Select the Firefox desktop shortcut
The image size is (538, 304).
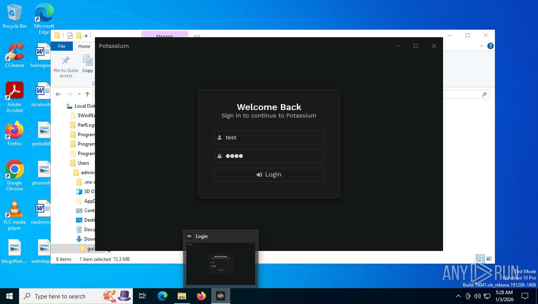pos(15,133)
